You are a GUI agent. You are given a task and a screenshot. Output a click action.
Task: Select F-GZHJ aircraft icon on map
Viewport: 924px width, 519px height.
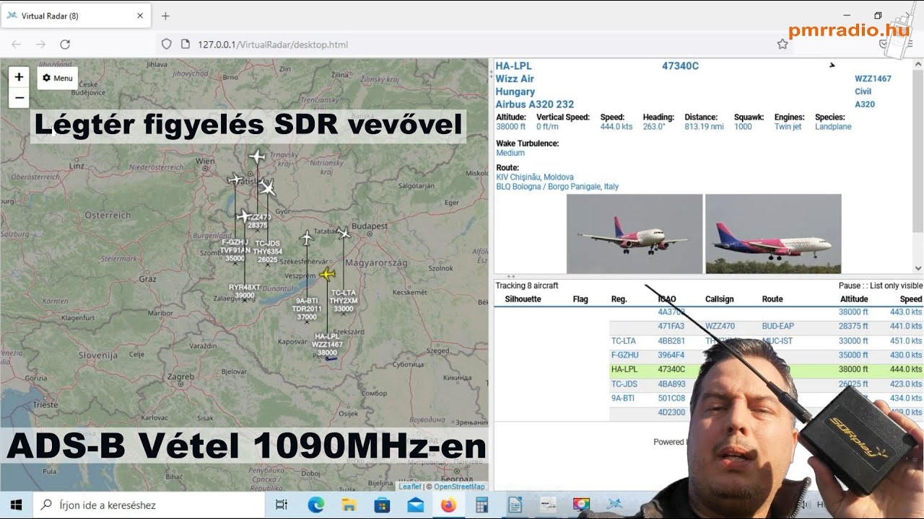[x=235, y=179]
